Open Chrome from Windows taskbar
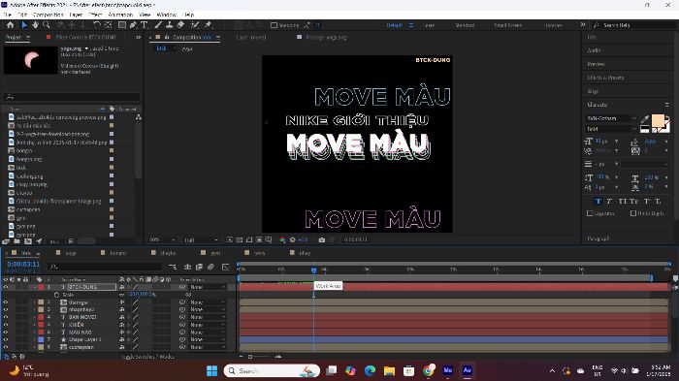This screenshot has width=679, height=381. [429, 370]
